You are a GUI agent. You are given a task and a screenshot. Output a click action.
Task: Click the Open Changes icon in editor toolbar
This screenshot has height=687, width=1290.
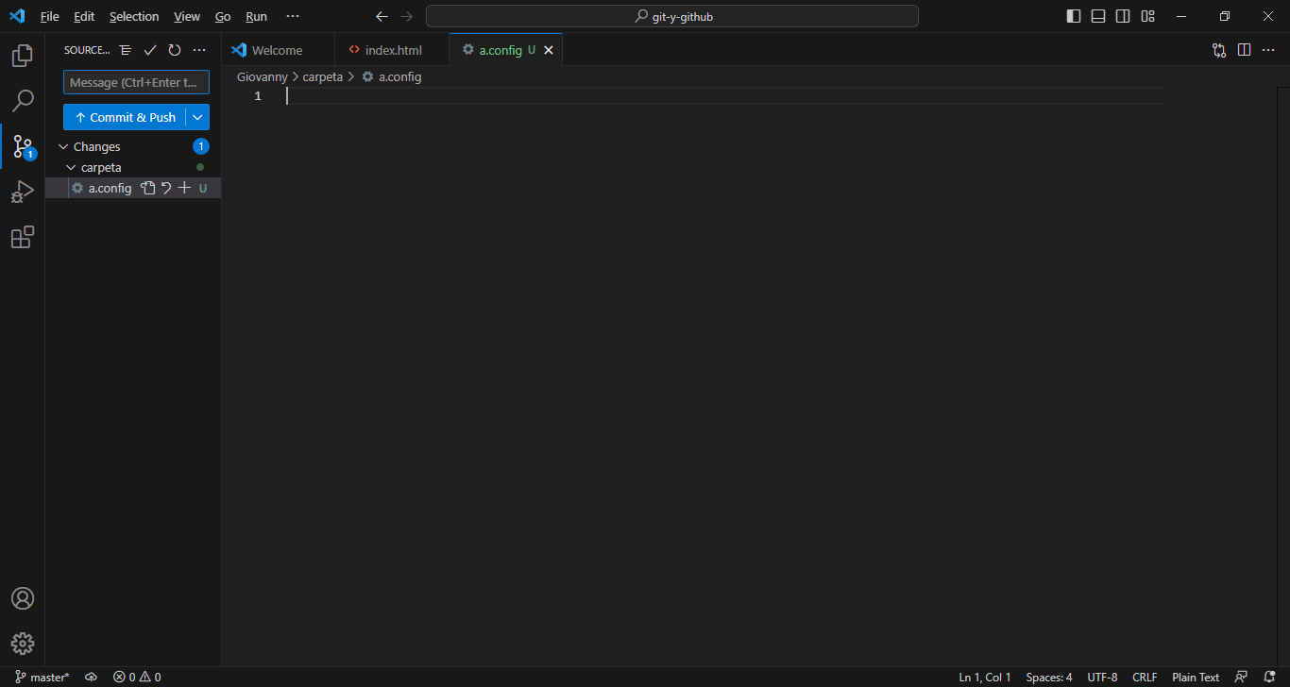coord(1219,50)
